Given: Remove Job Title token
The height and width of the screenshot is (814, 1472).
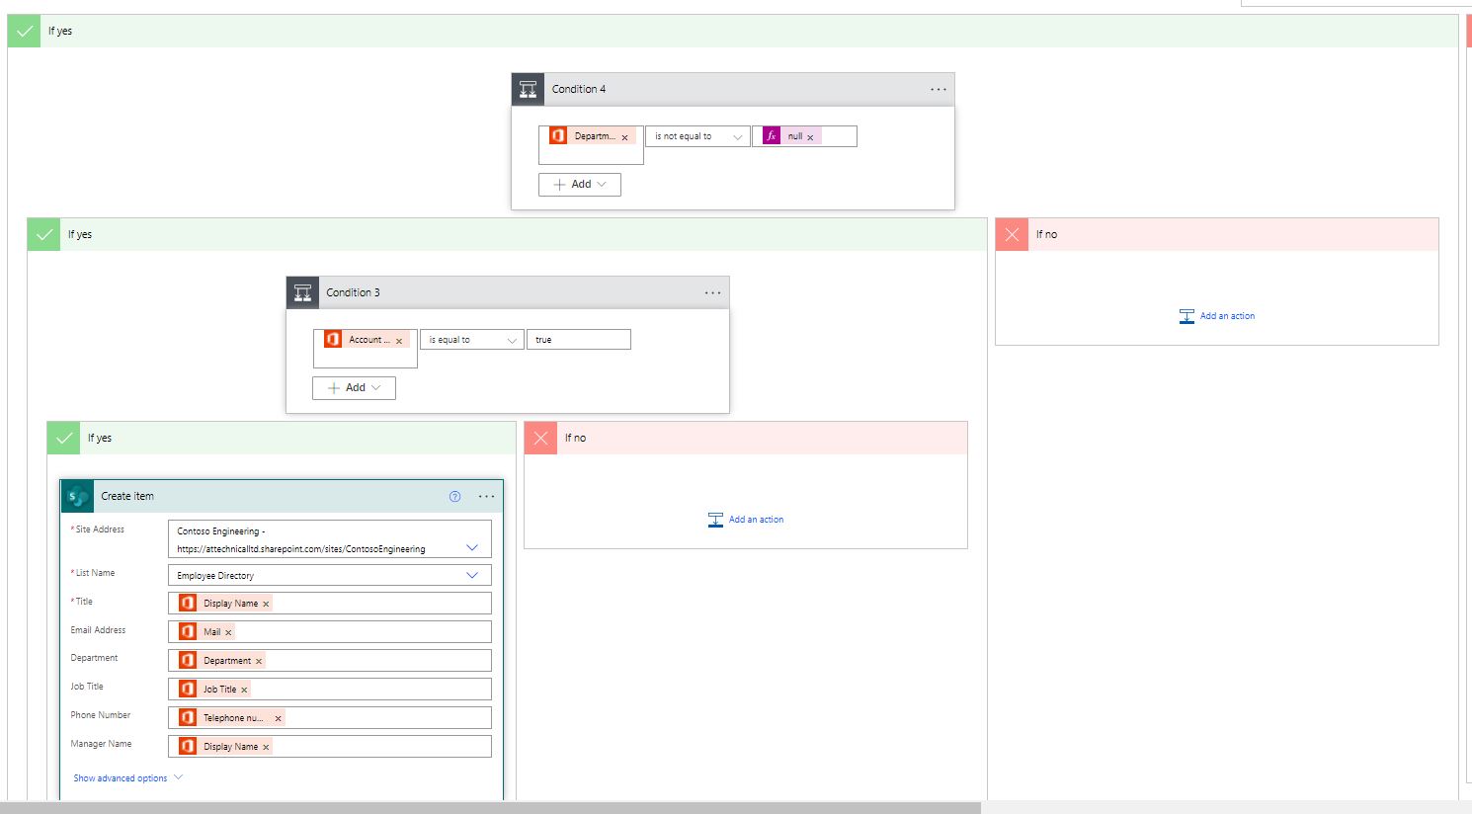Looking at the screenshot, I should point(244,690).
